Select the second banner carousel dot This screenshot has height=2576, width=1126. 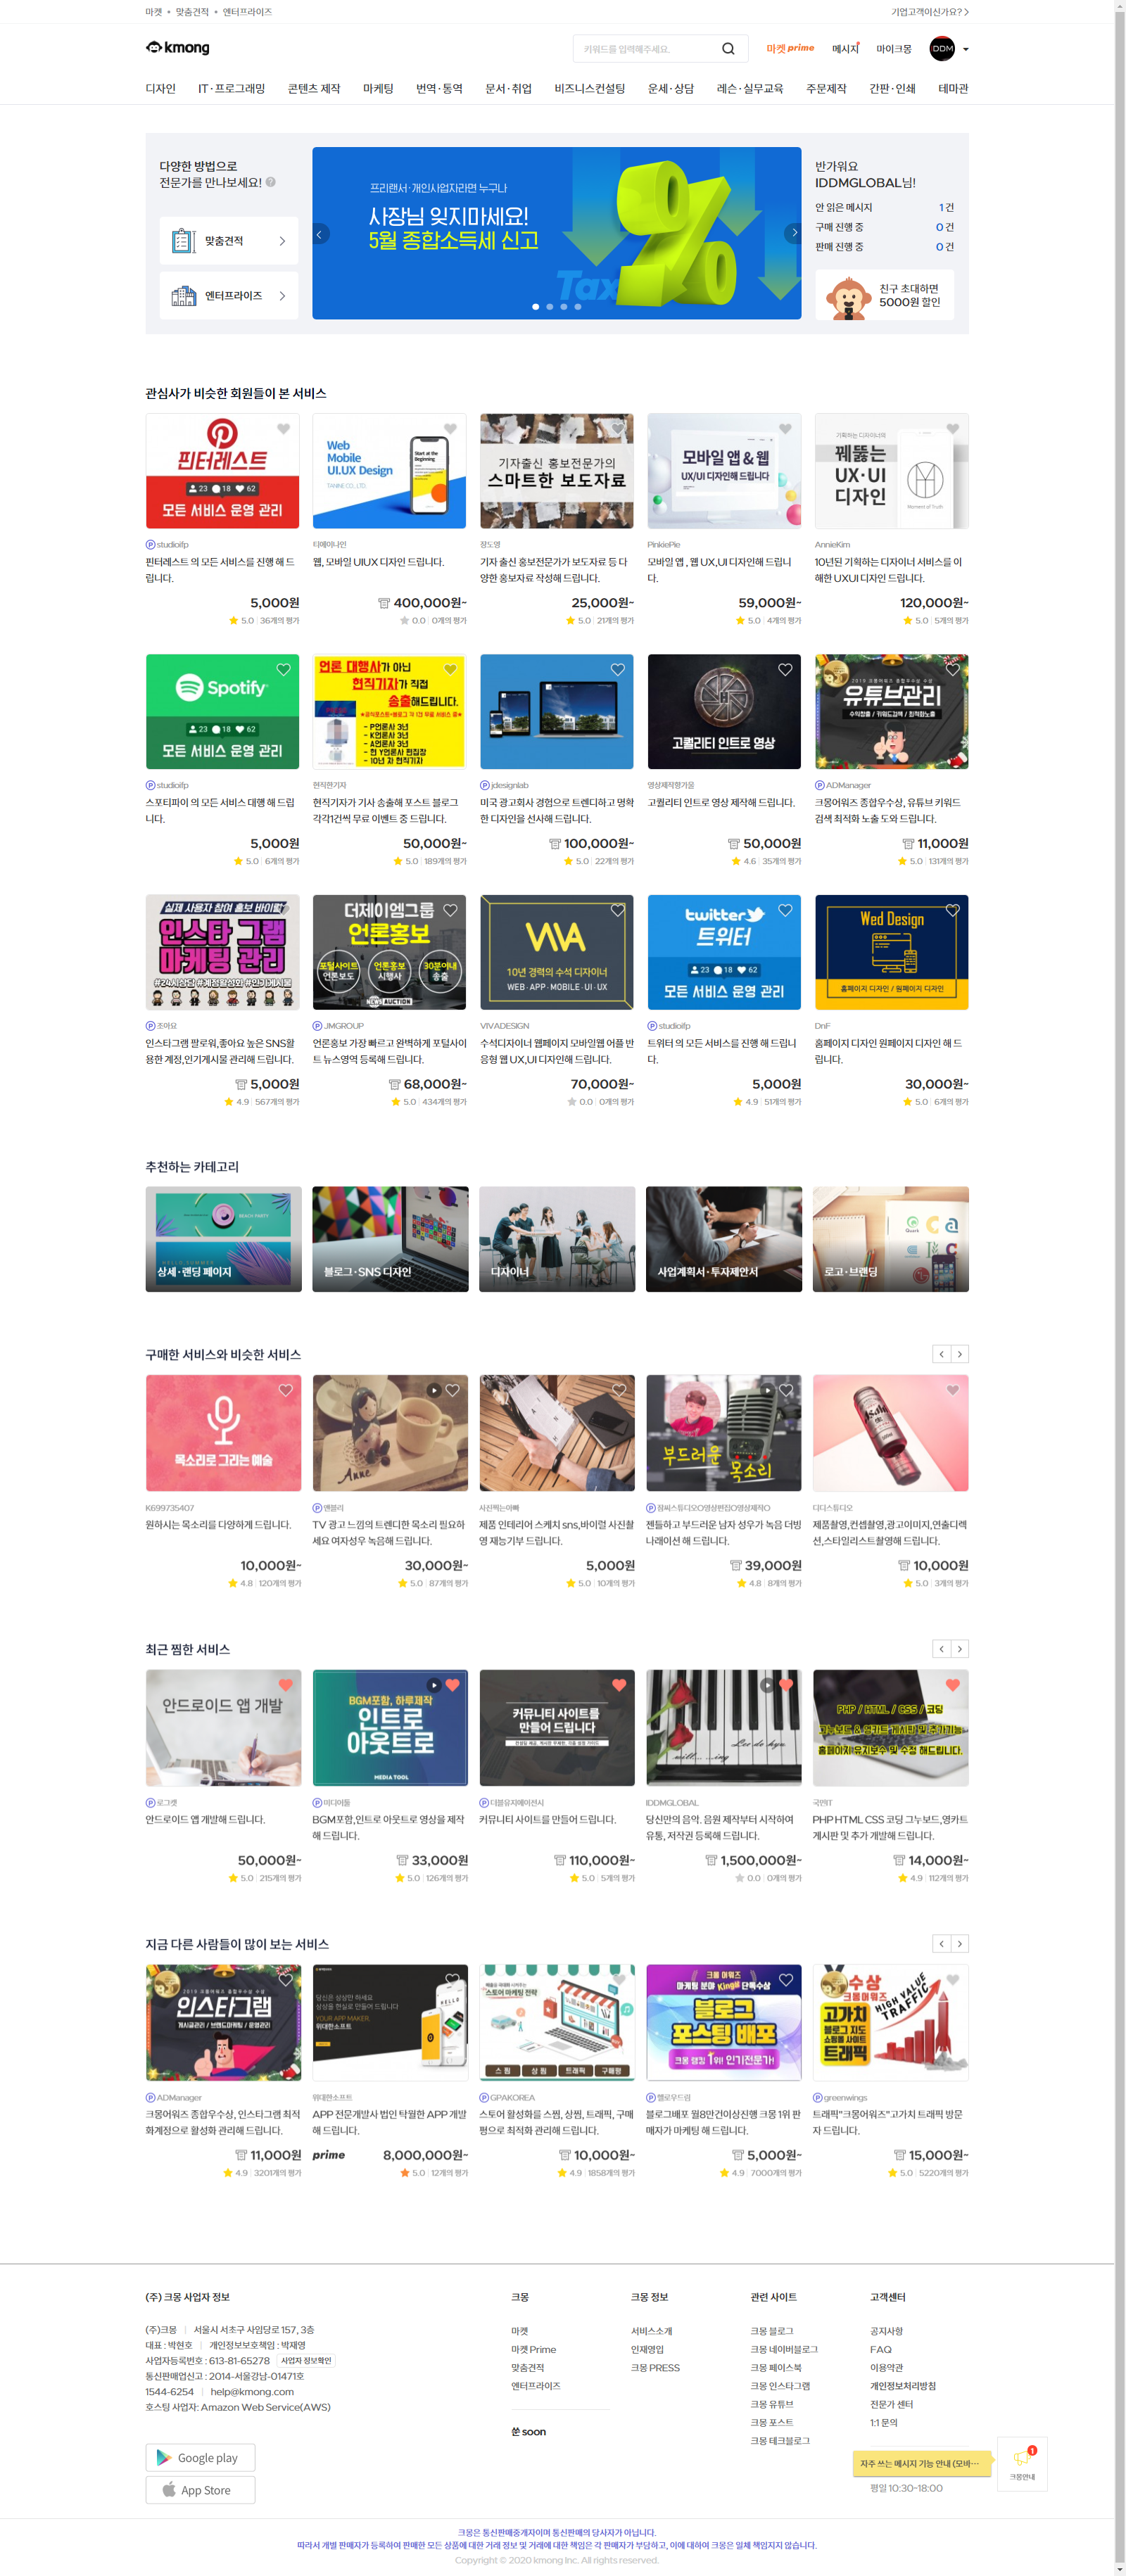point(550,307)
